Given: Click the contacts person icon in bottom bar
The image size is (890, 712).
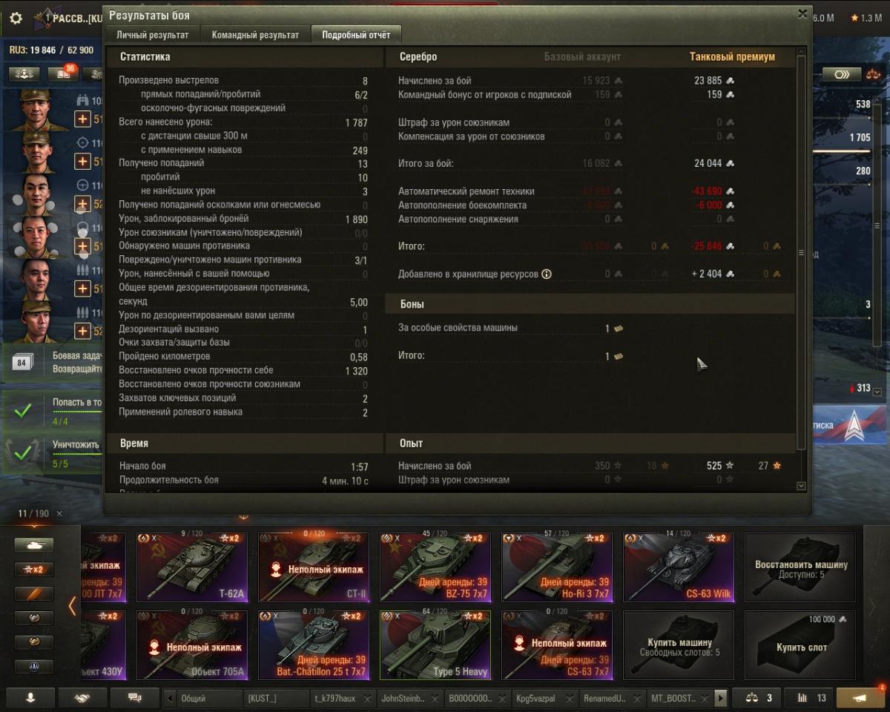Looking at the screenshot, I should coord(30,698).
